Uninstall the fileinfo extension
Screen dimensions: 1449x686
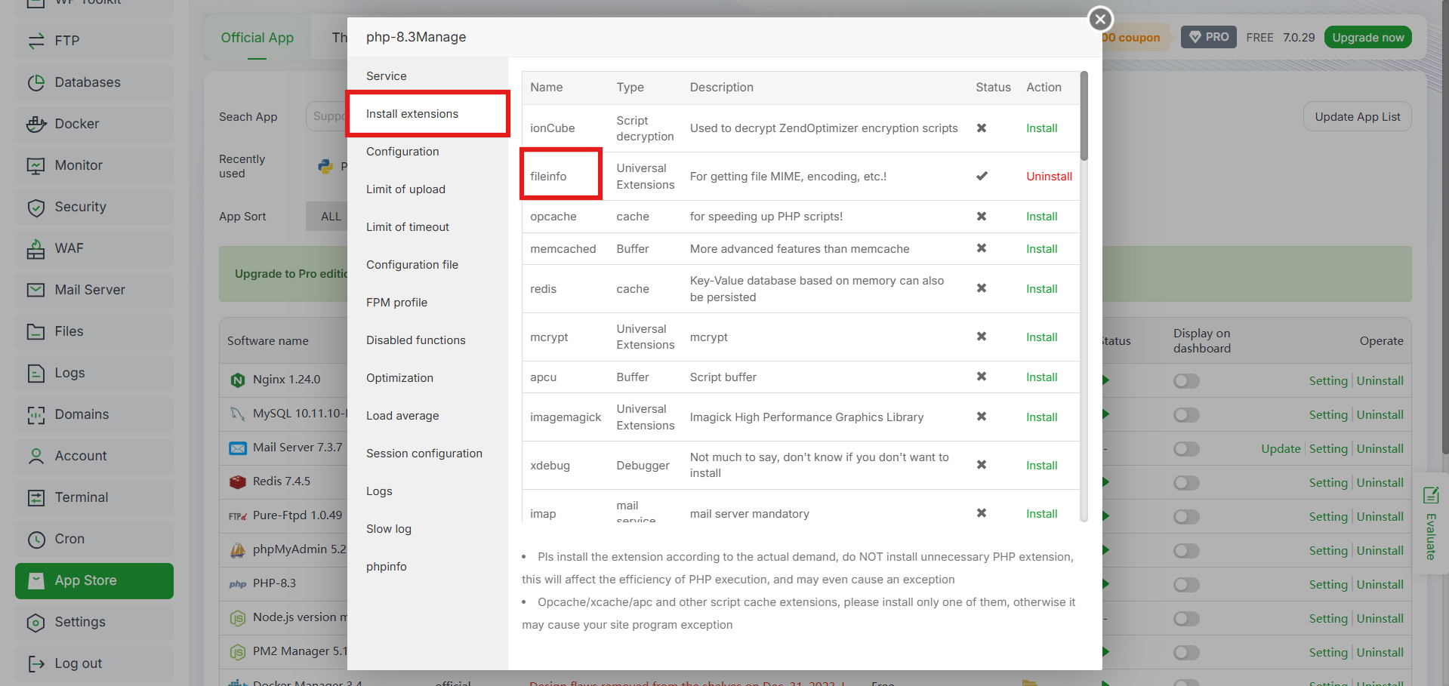(x=1049, y=177)
